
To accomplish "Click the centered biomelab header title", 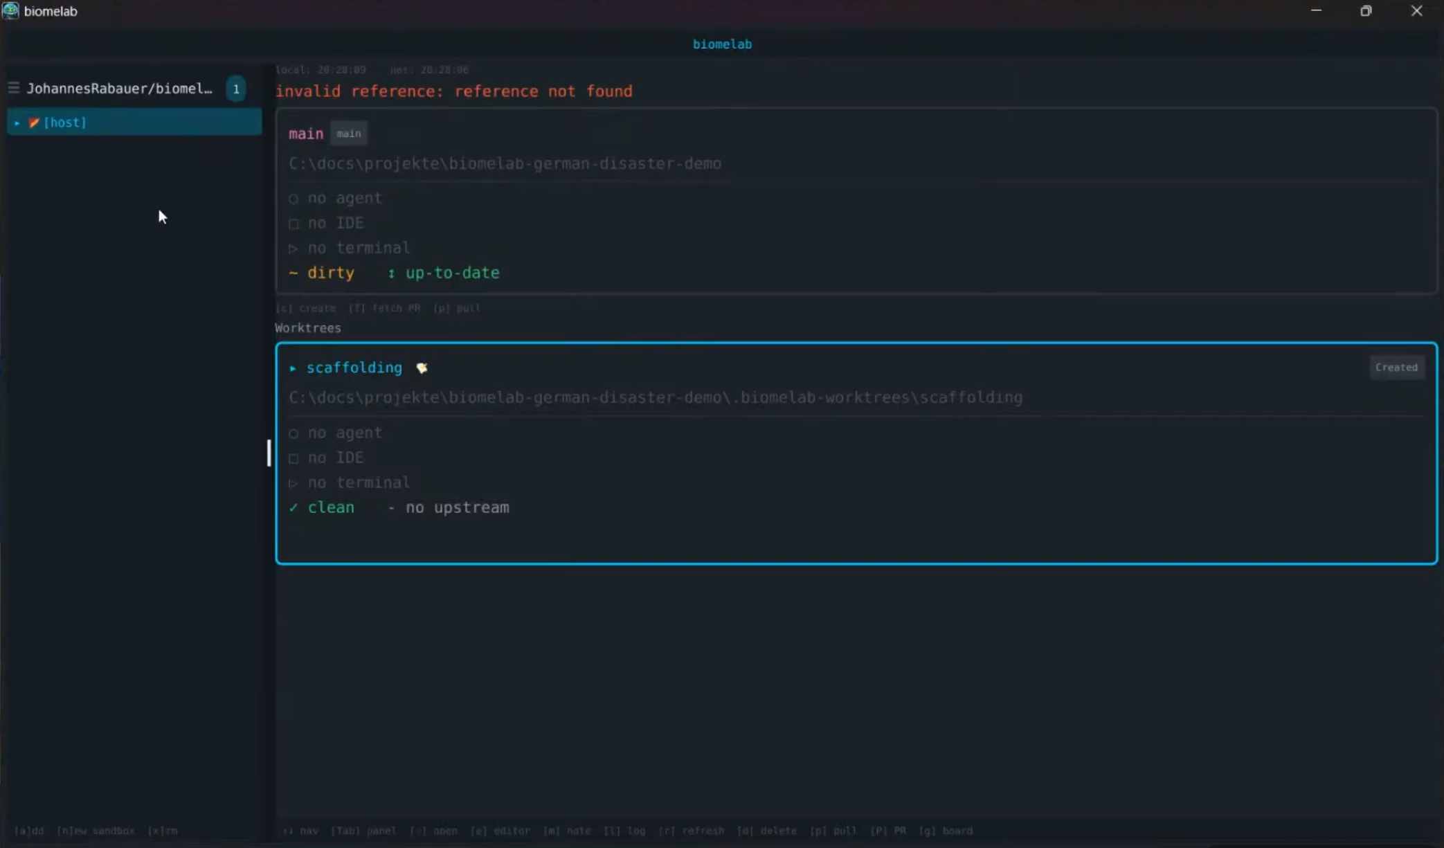I will [x=722, y=44].
